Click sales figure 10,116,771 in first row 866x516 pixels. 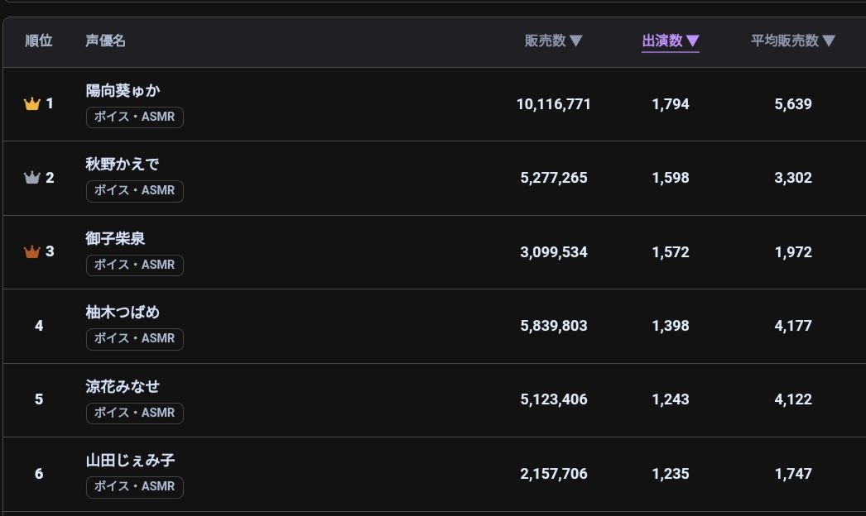(x=553, y=104)
